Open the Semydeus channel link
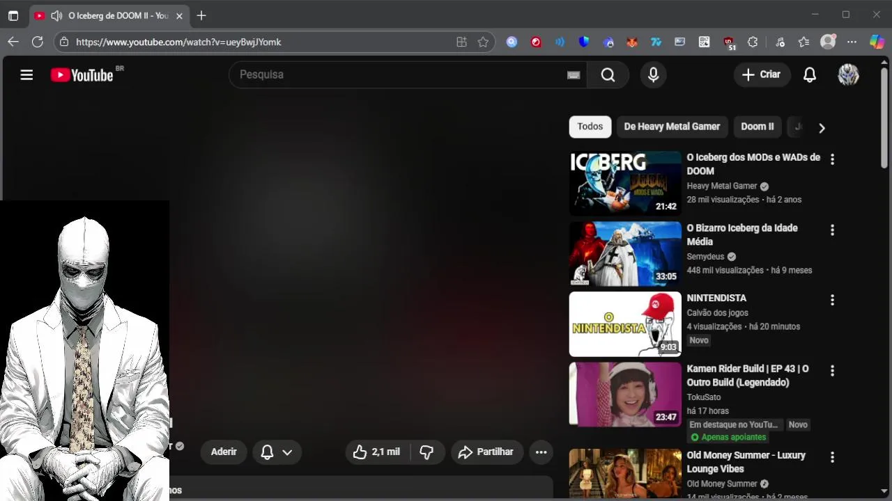892x501 pixels. [x=705, y=257]
